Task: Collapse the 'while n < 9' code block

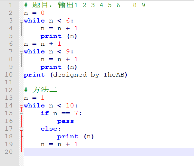Action: point(21,51)
